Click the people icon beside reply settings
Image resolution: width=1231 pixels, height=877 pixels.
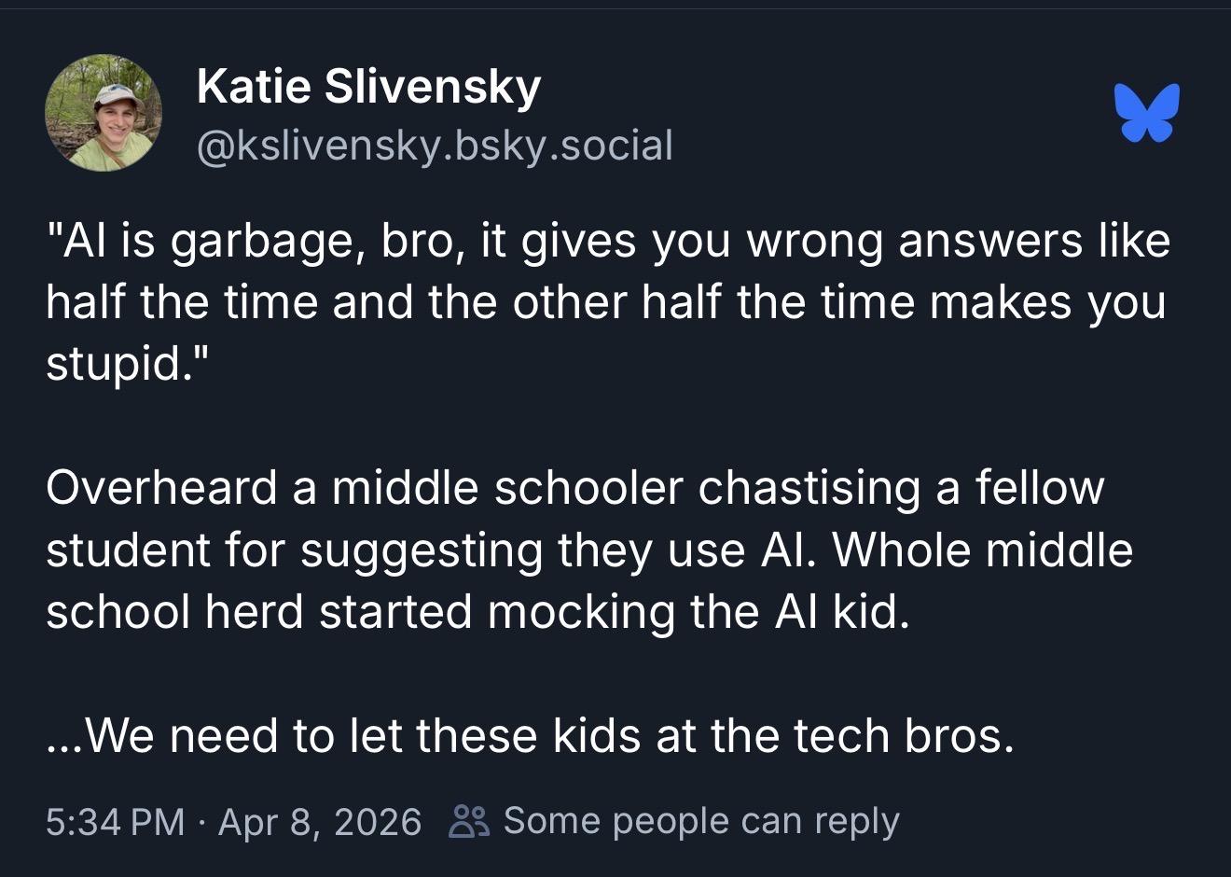(467, 821)
